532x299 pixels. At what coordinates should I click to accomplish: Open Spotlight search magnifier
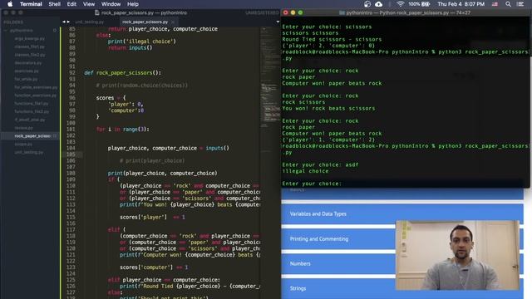508,4
